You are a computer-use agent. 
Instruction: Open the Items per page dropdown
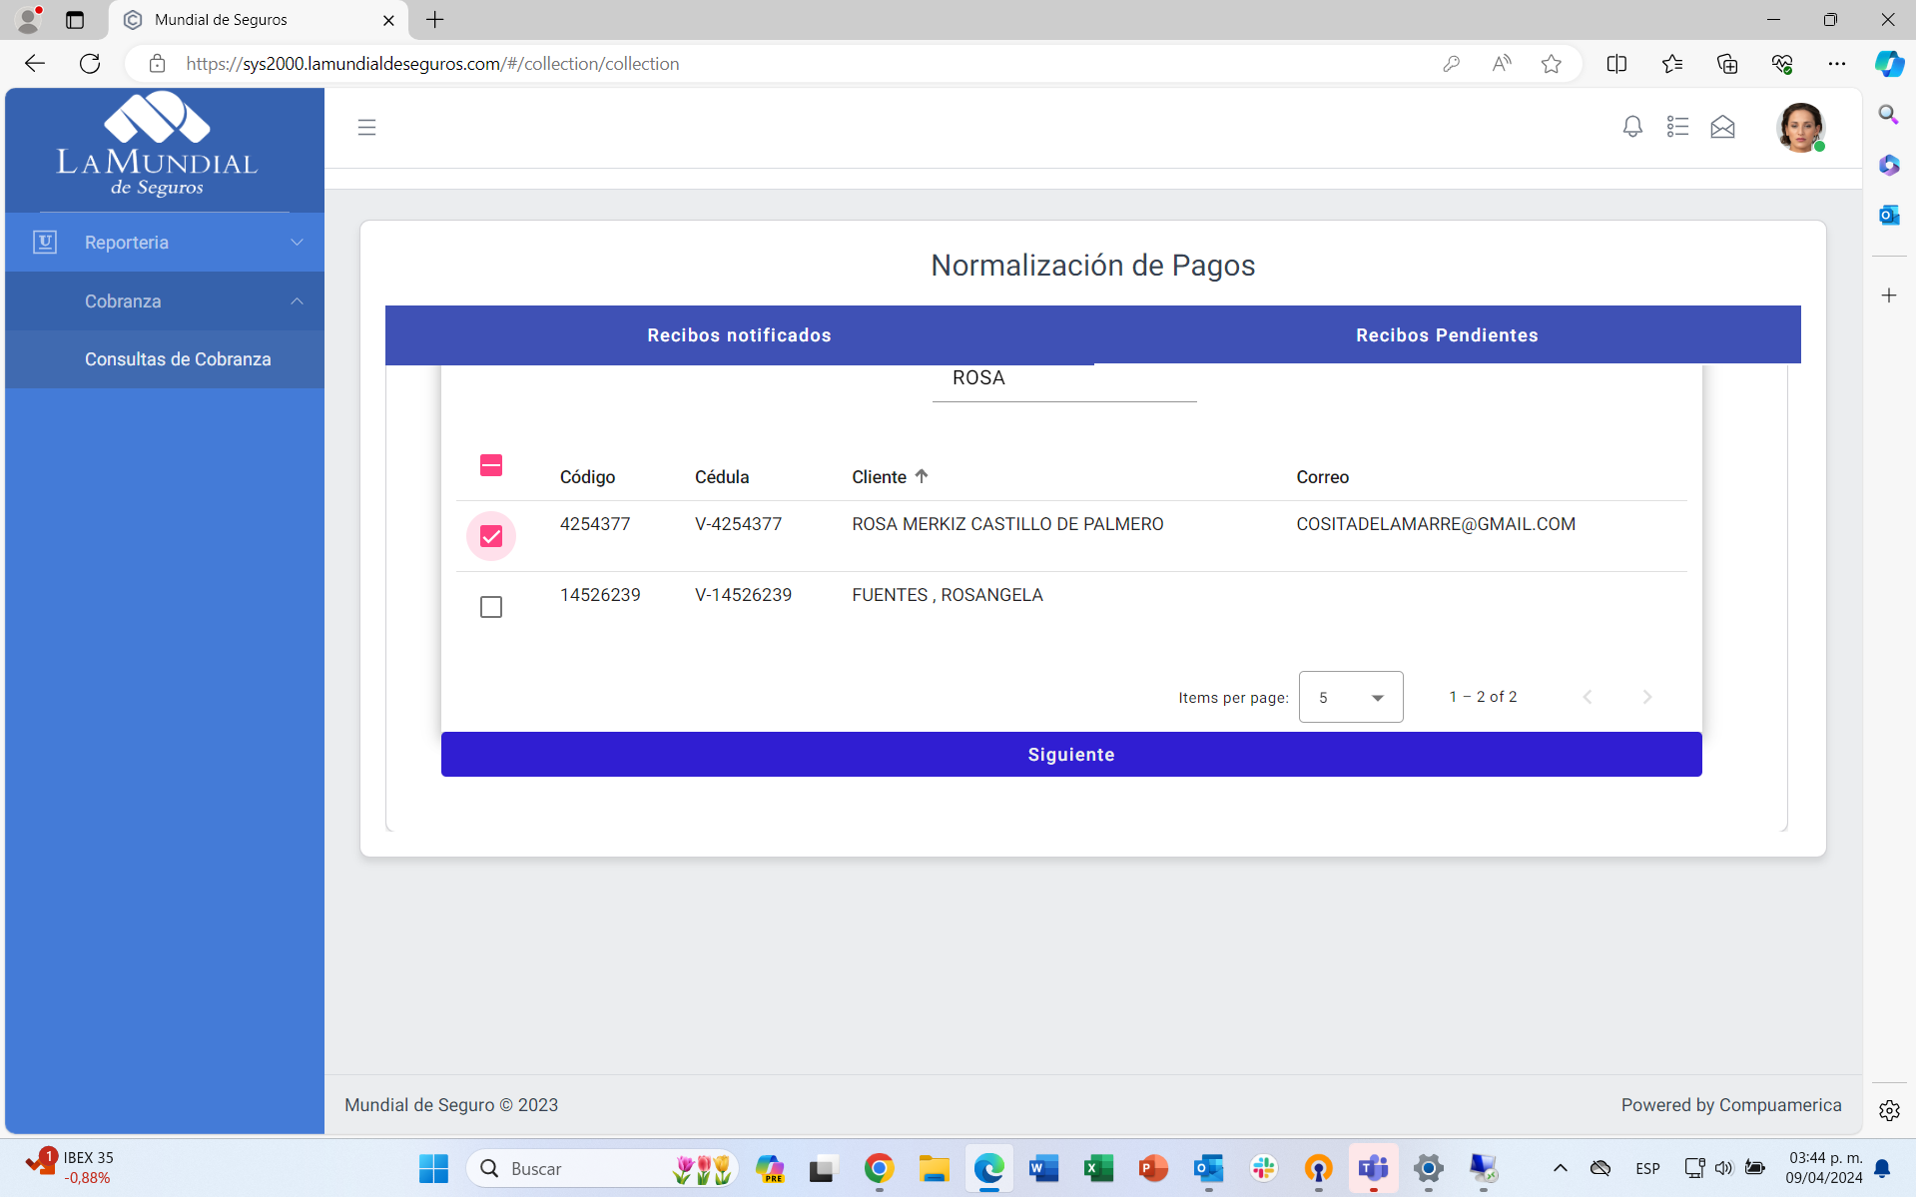pyautogui.click(x=1350, y=697)
